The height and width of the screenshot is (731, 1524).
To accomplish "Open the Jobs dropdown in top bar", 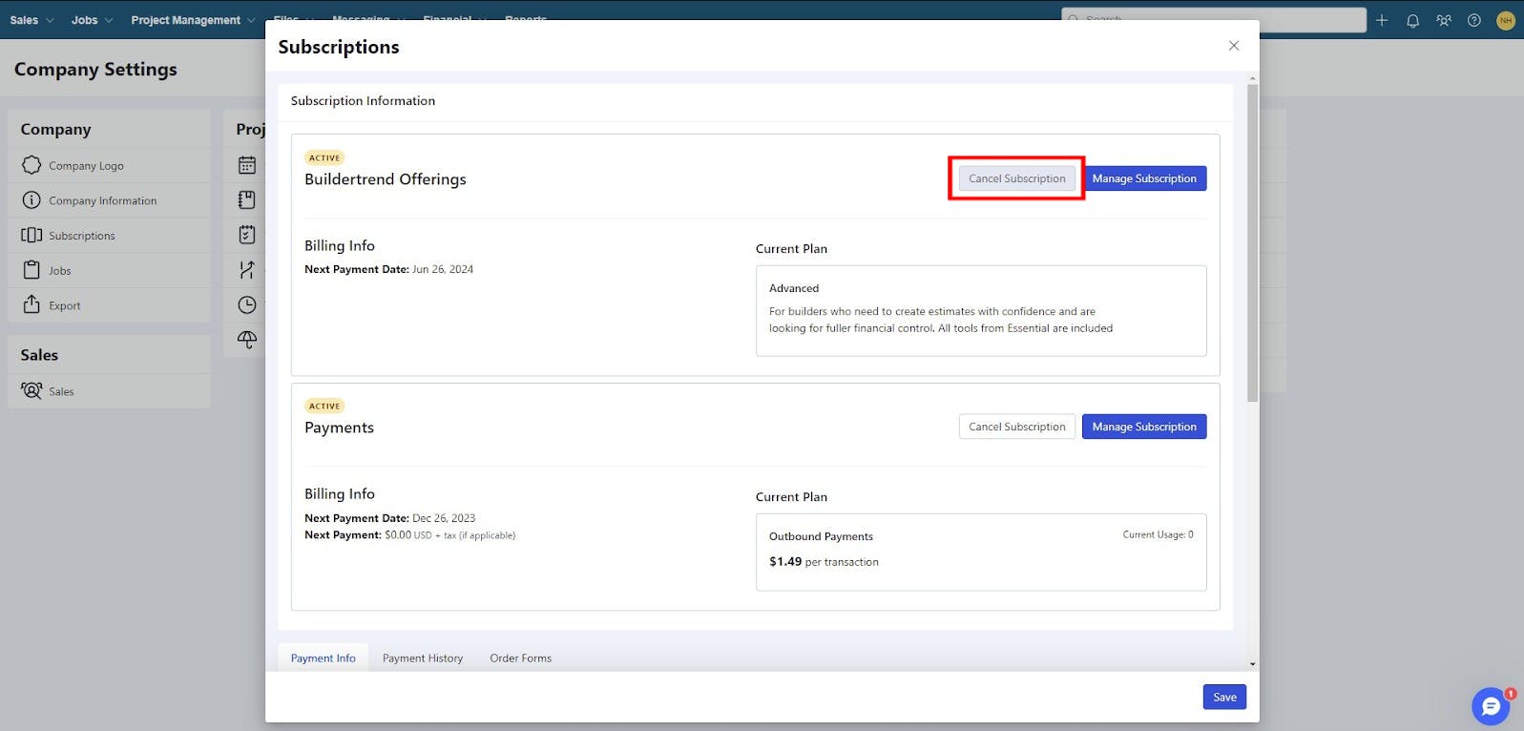I will 92,20.
